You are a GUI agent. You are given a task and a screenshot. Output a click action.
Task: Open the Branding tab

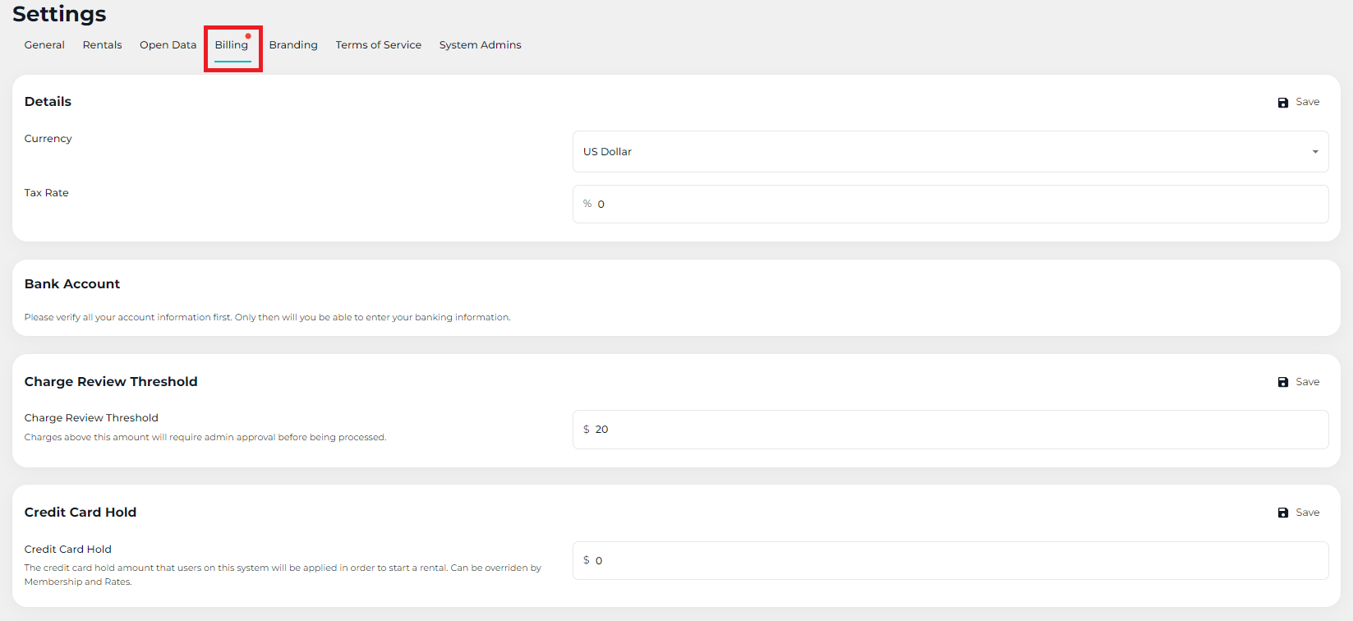[x=293, y=45]
